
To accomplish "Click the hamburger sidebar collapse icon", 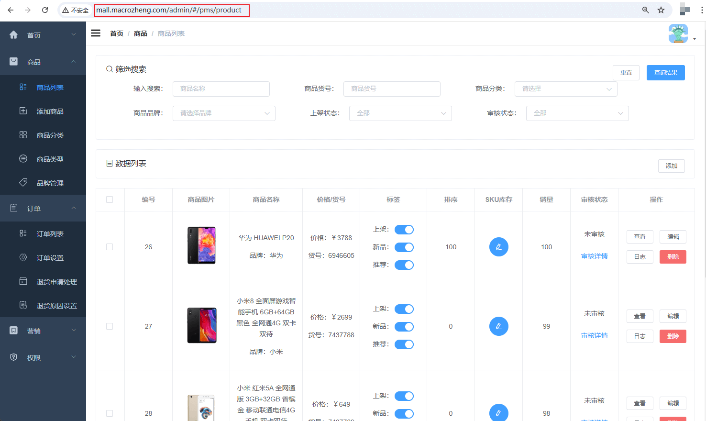I will pyautogui.click(x=96, y=33).
